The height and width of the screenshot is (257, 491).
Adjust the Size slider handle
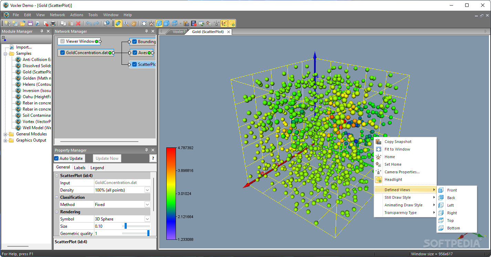coord(126,226)
